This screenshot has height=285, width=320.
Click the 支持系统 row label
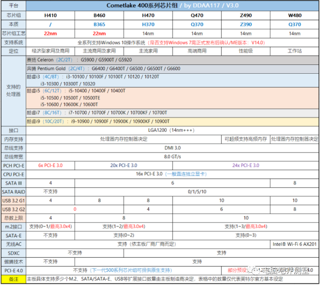click(x=14, y=43)
